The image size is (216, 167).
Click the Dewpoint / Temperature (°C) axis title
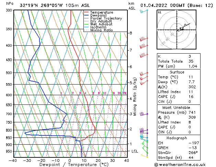[74, 165]
